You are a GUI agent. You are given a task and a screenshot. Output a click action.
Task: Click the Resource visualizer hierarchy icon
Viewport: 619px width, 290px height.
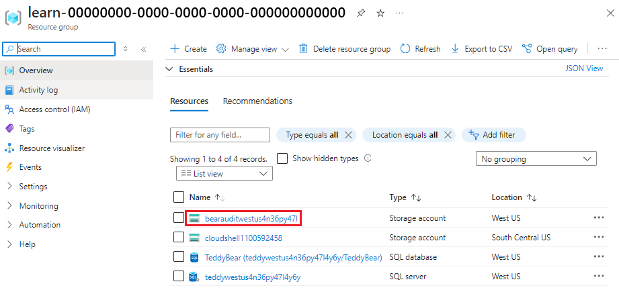click(x=9, y=148)
